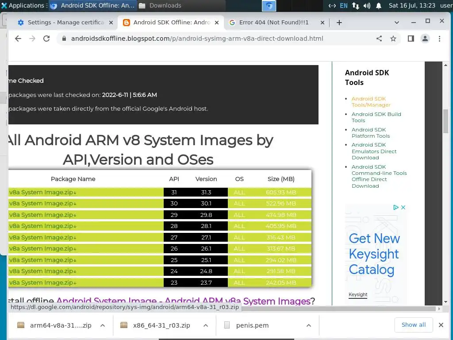Click the version 29.8 cell
453x340 pixels.
point(206,215)
